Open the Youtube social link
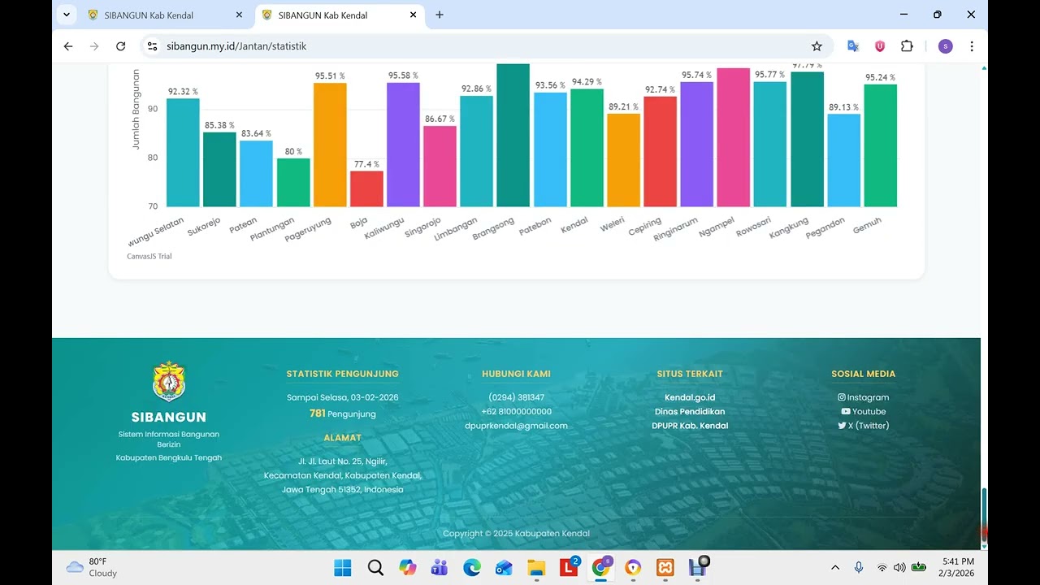The height and width of the screenshot is (585, 1040). 863,411
